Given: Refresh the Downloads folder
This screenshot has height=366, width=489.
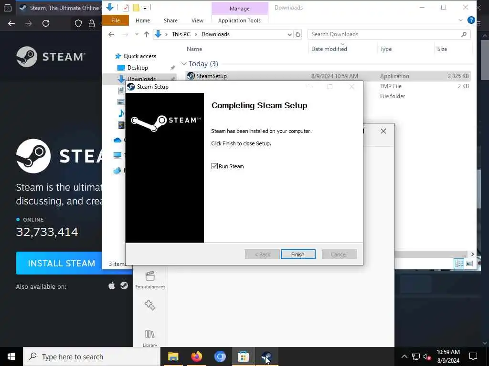Looking at the screenshot, I should point(298,34).
